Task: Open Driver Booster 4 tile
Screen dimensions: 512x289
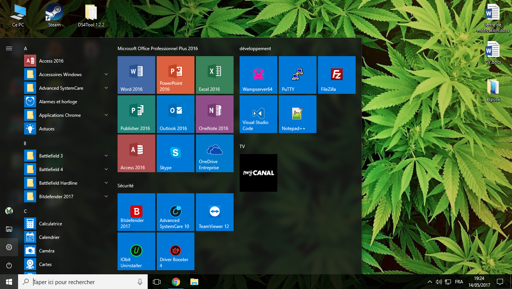Action: (x=176, y=251)
